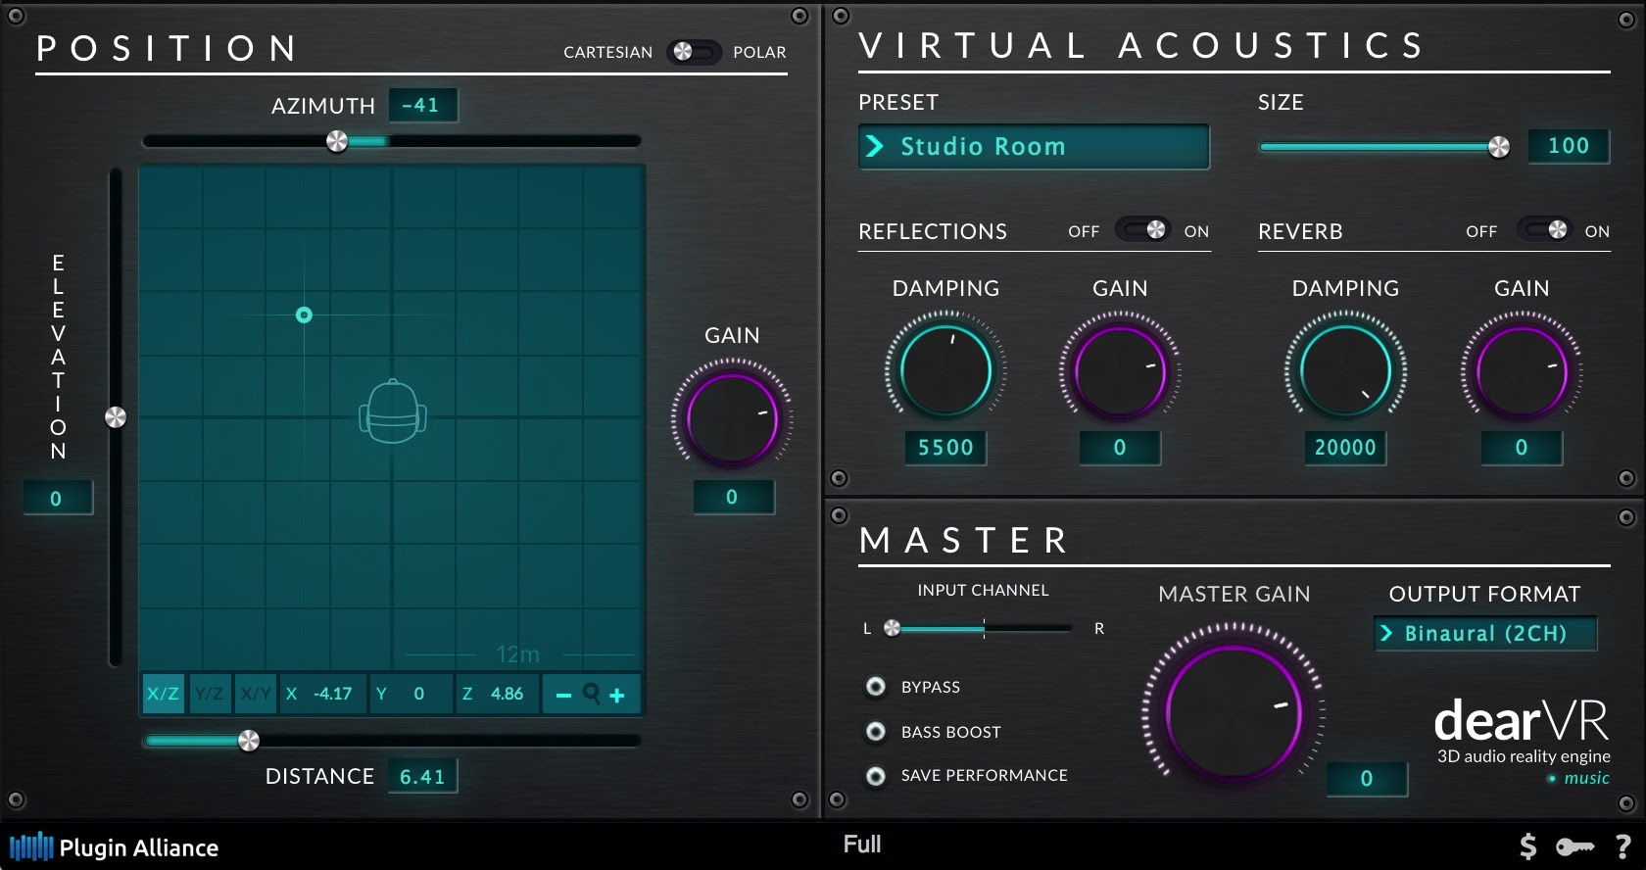This screenshot has height=870, width=1646.
Task: Enable the Bass Boost option
Action: tap(876, 732)
